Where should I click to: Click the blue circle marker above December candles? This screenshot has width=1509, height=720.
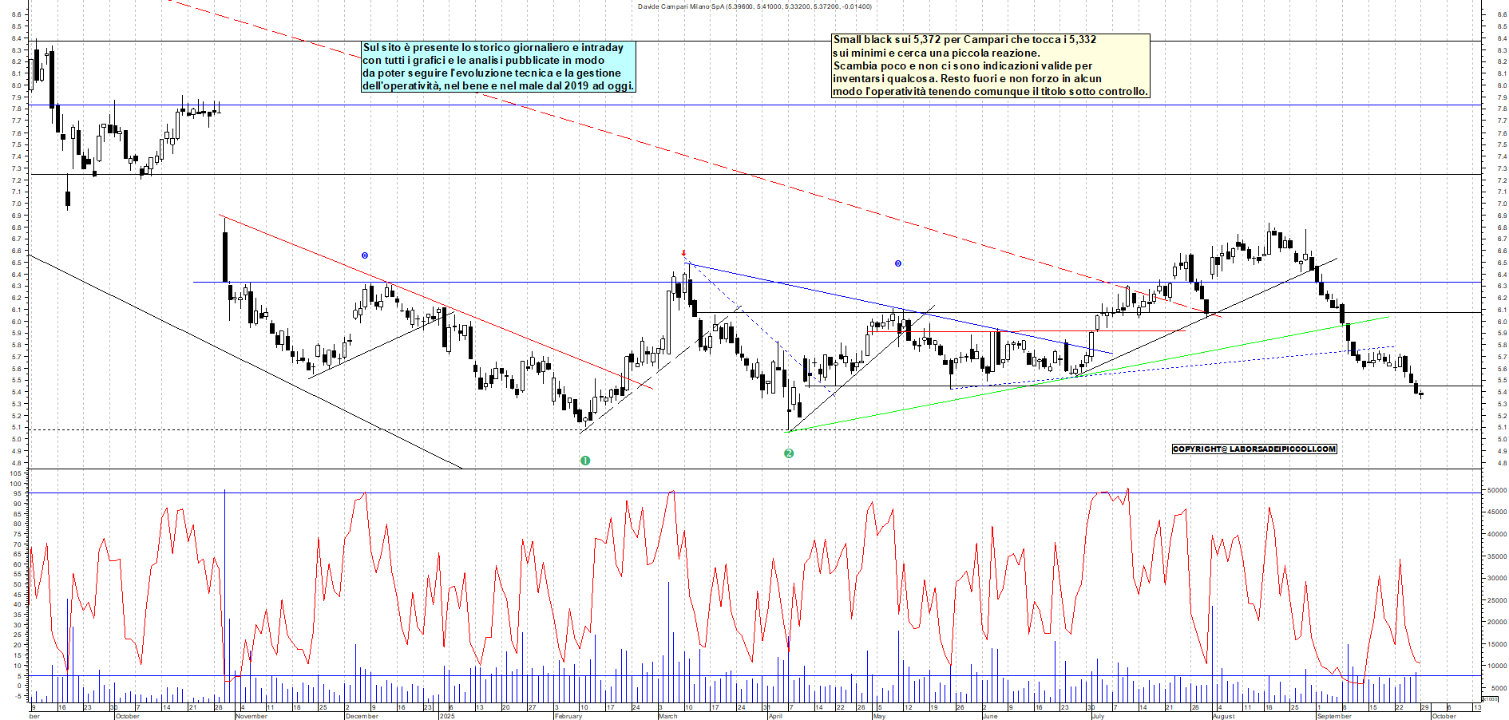(x=365, y=255)
